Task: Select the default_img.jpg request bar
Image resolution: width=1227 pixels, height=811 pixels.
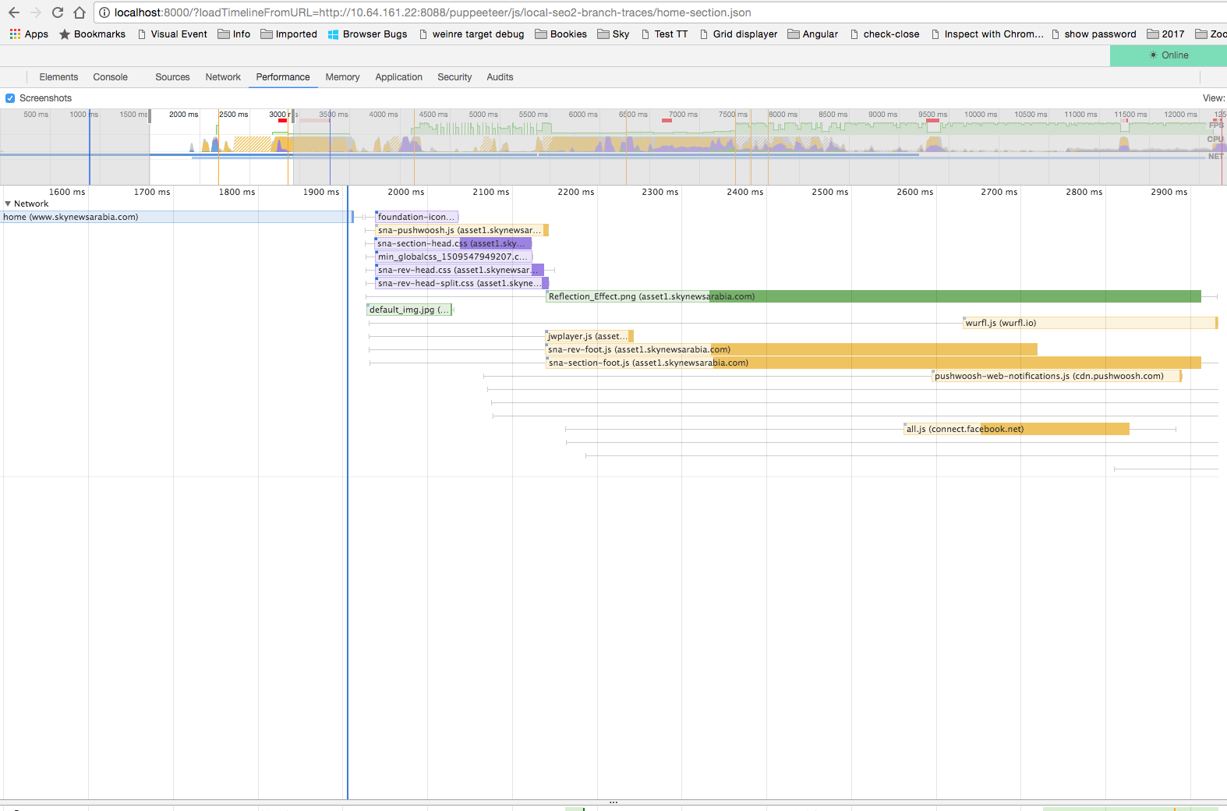Action: click(409, 310)
